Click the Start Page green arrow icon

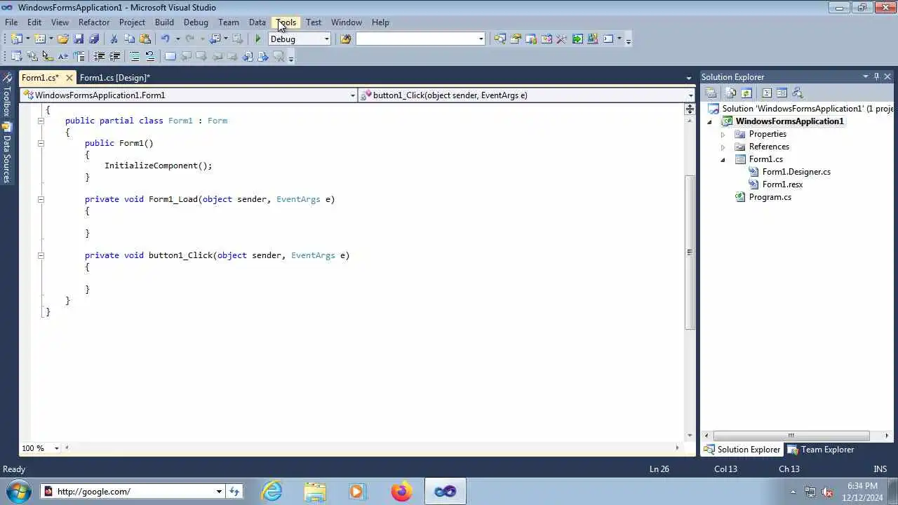[577, 39]
